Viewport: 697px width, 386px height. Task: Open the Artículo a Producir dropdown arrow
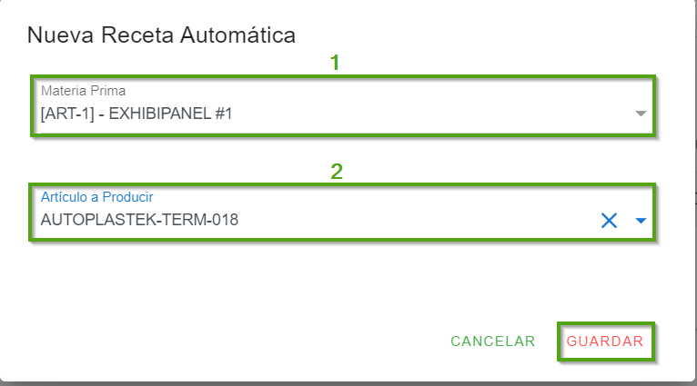click(641, 221)
